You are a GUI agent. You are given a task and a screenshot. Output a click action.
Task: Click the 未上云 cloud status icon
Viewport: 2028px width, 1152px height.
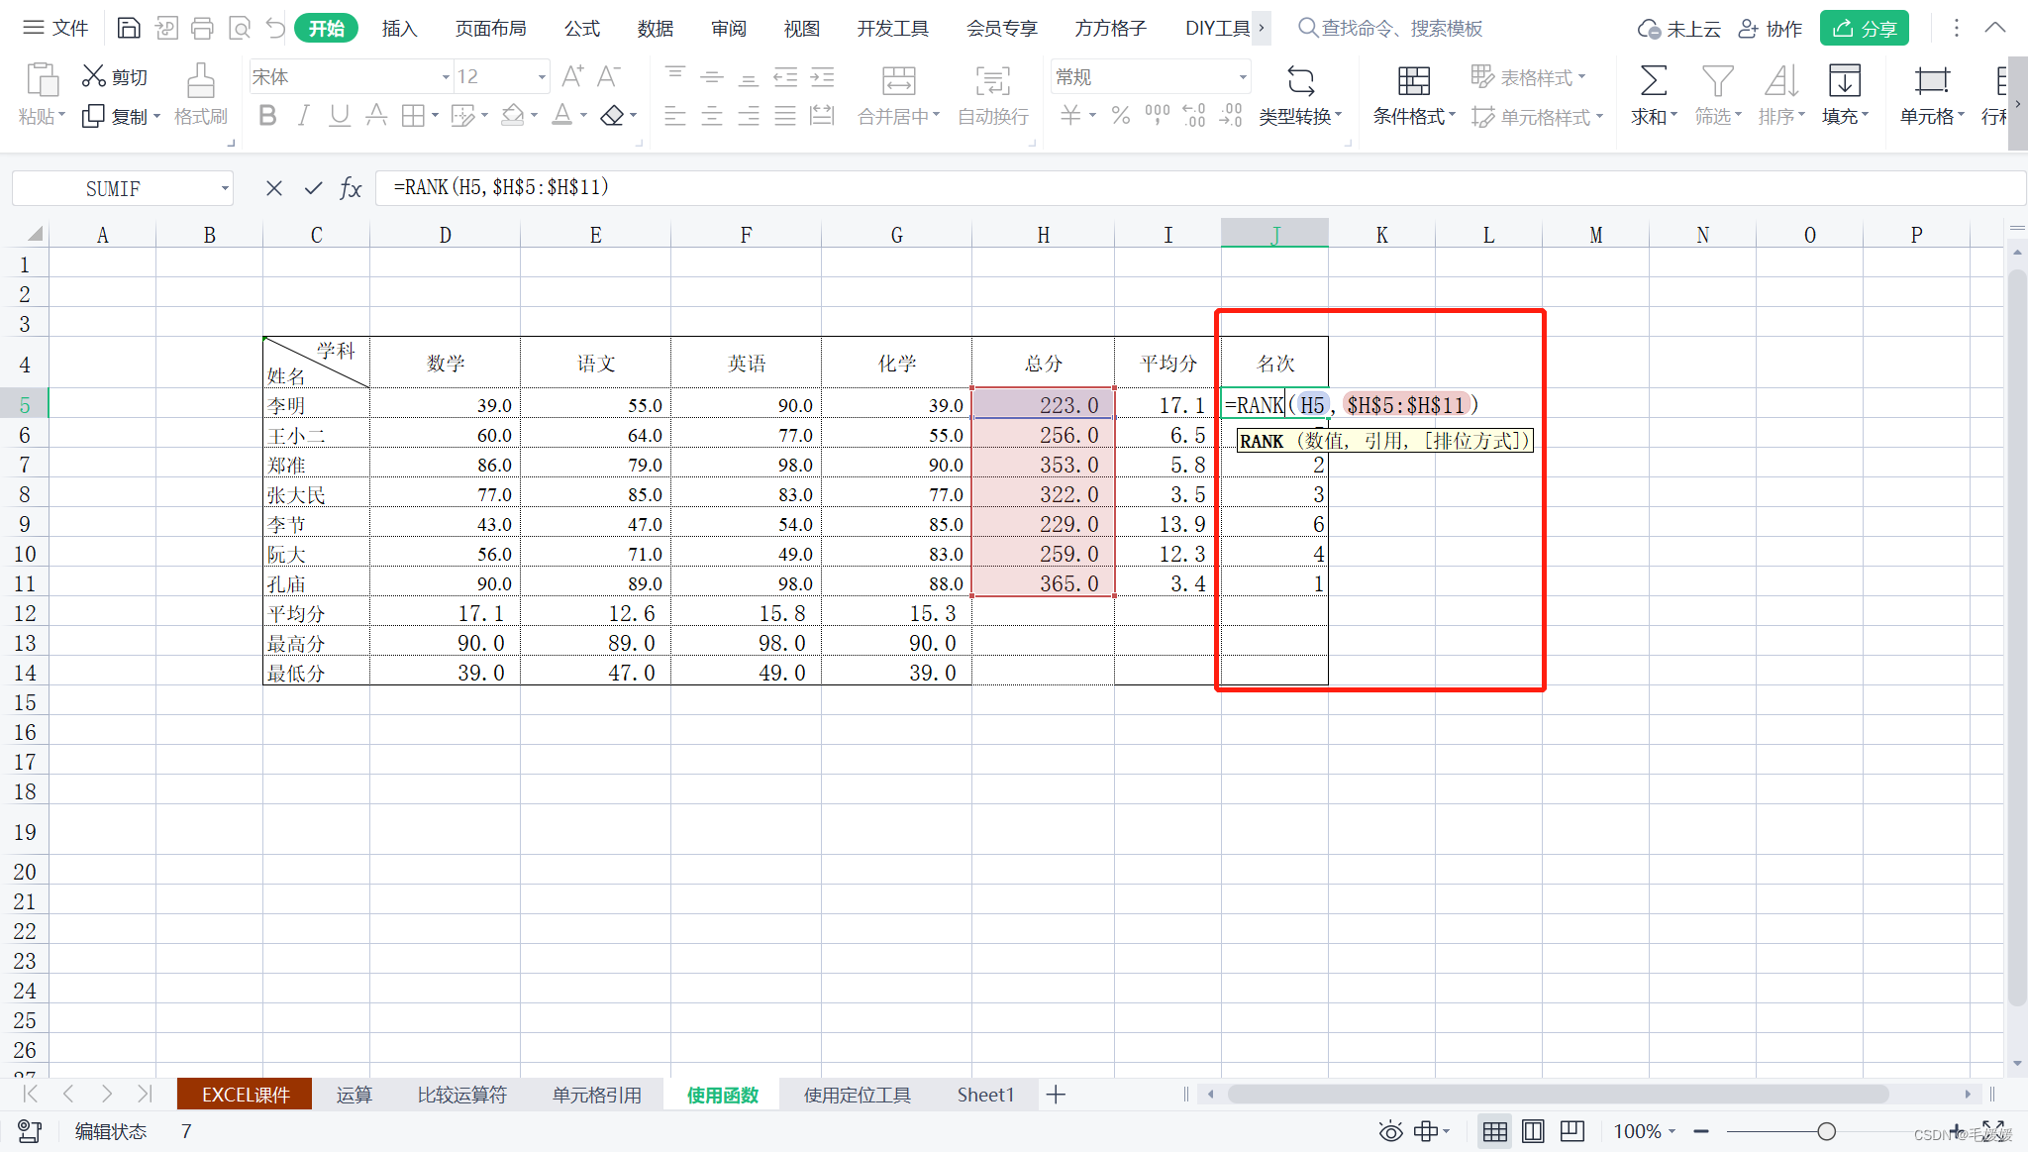pyautogui.click(x=1637, y=28)
